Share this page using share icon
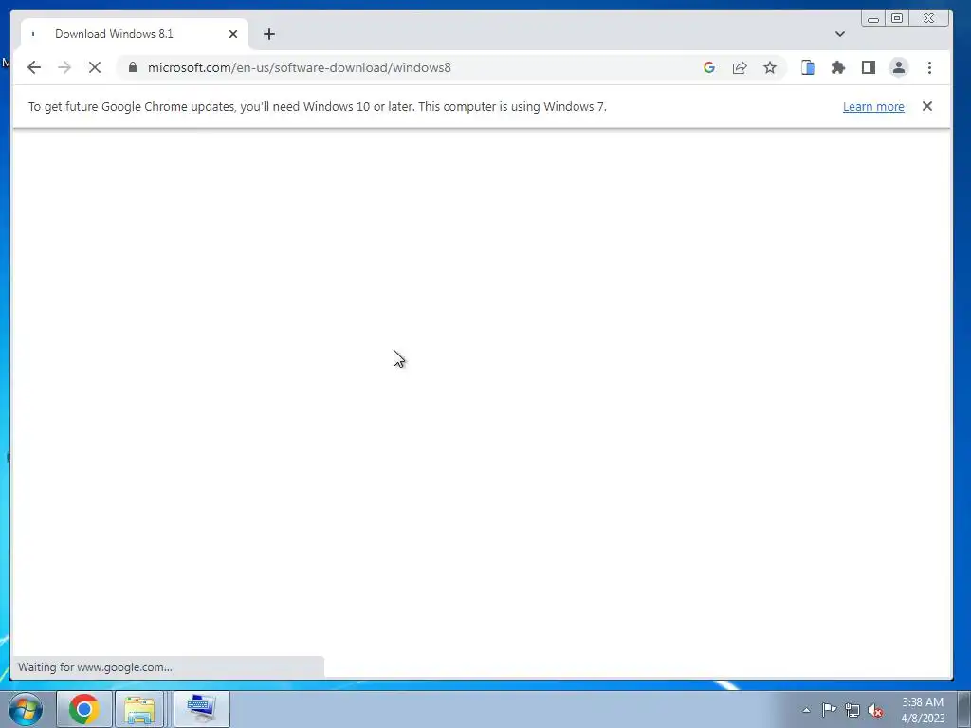Image resolution: width=971 pixels, height=728 pixels. tap(740, 67)
